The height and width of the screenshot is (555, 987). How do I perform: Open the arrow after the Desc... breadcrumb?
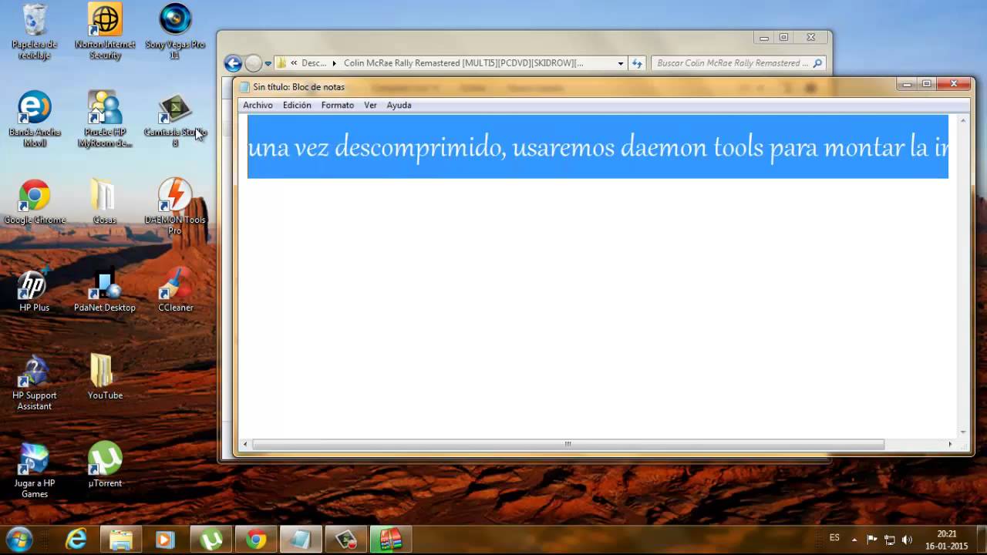pos(334,63)
